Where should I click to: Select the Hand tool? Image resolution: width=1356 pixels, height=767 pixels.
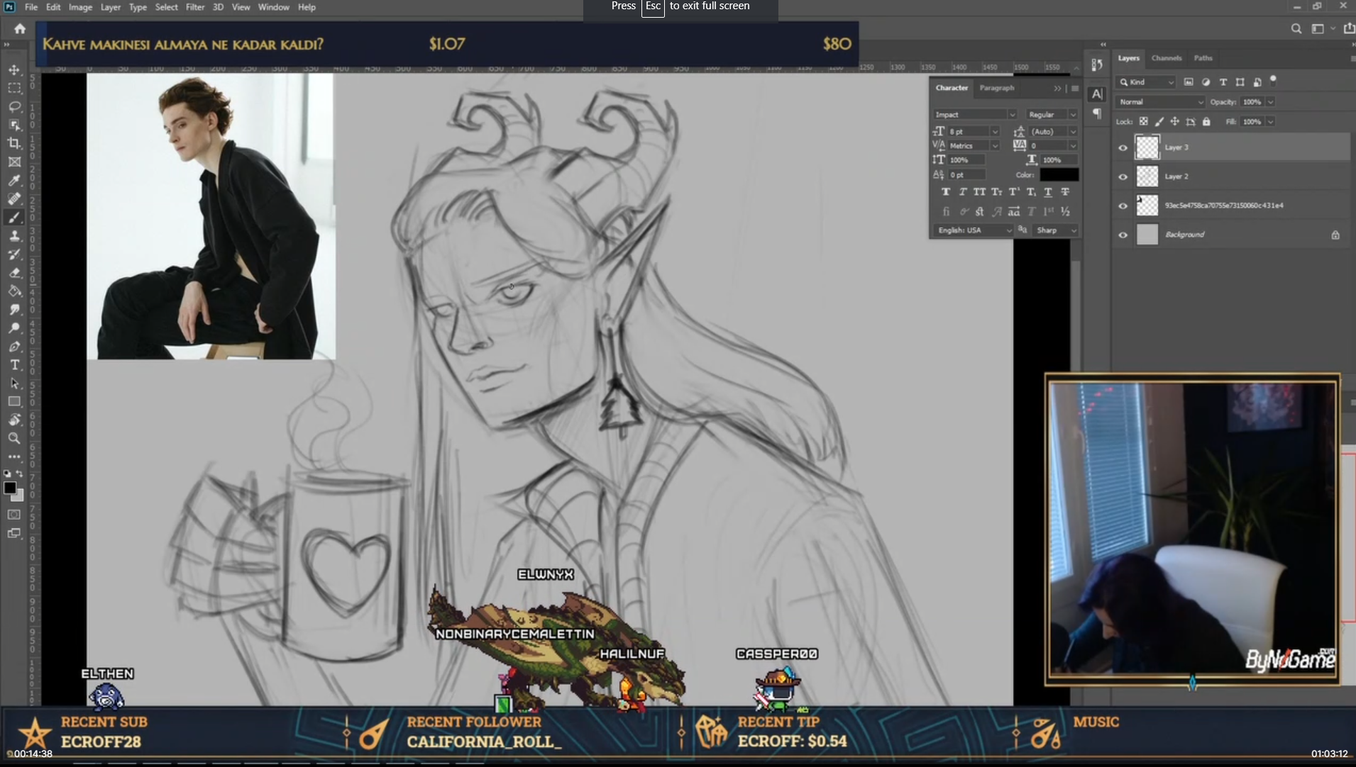pos(14,420)
